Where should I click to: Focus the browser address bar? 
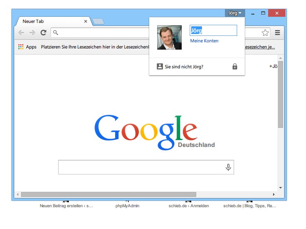(101, 32)
